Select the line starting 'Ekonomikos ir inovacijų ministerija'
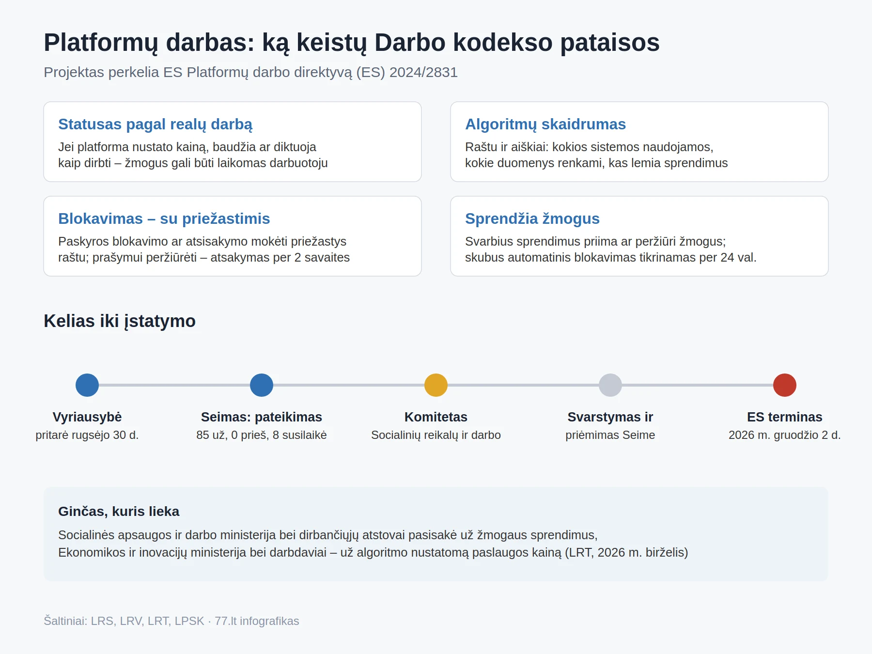 pyautogui.click(x=373, y=552)
